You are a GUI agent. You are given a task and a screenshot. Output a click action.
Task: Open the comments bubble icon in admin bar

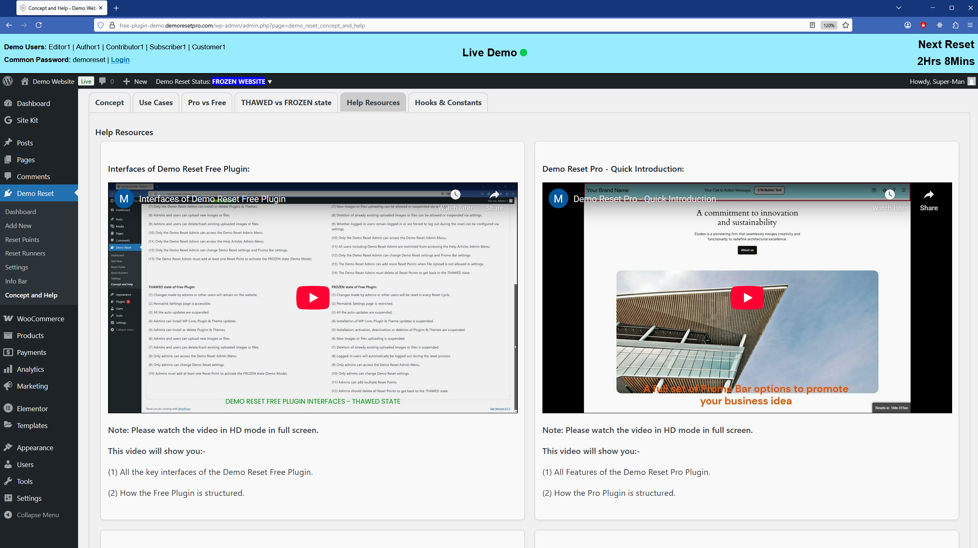pos(103,81)
